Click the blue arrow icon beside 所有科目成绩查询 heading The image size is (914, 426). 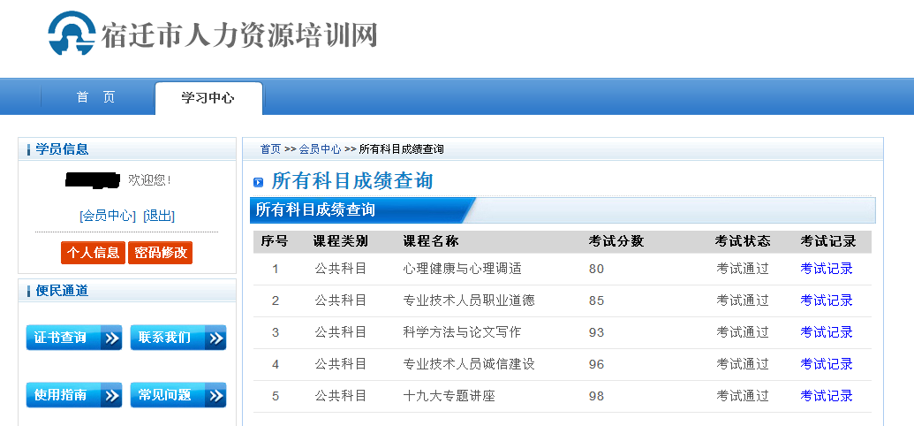[259, 182]
